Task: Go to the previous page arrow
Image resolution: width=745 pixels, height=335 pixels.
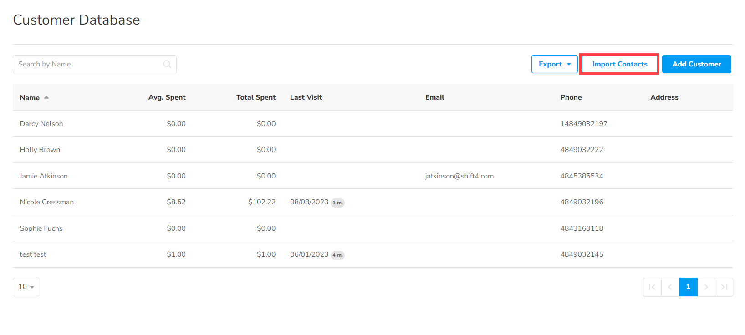Action: point(670,287)
